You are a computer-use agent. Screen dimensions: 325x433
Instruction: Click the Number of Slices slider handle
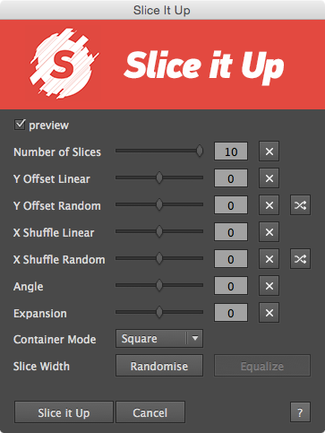click(200, 151)
